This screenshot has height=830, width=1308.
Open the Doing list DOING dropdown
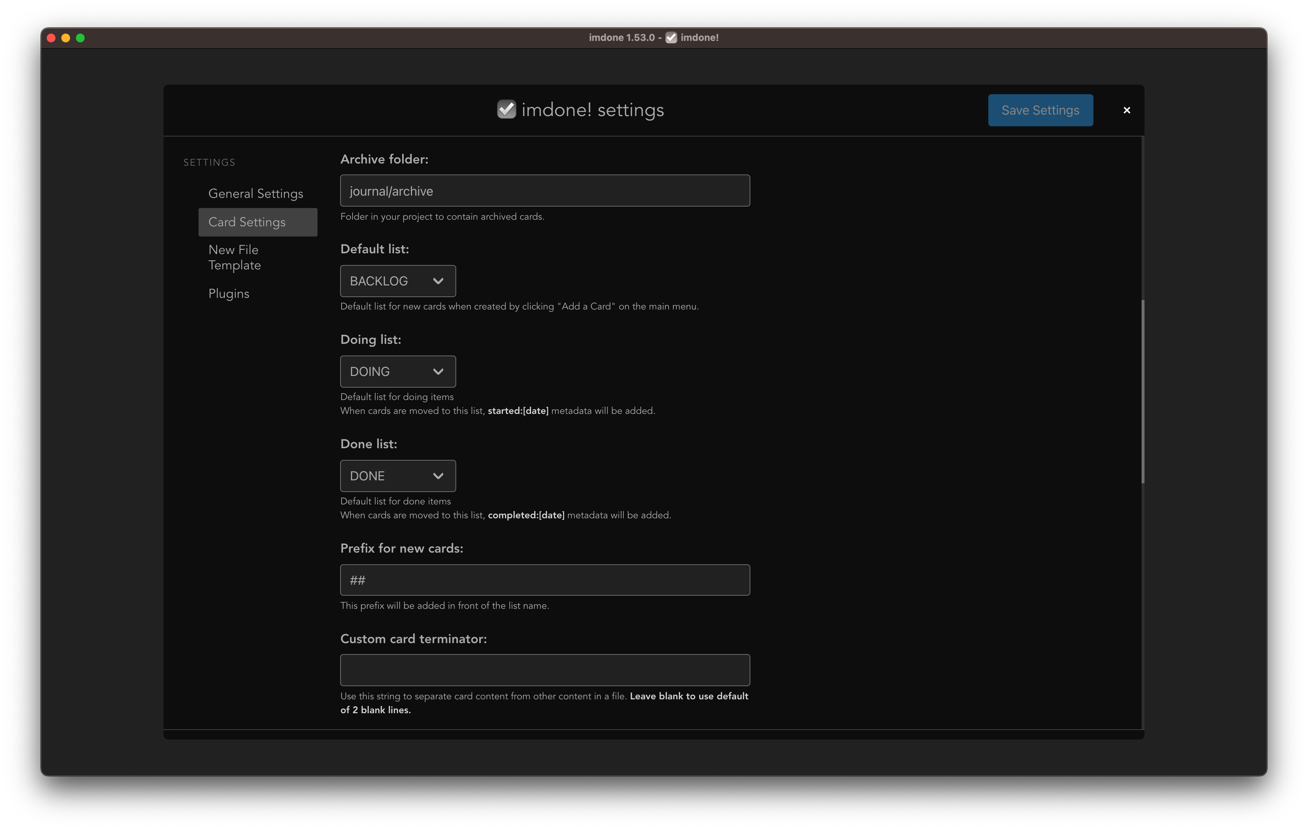pos(397,372)
